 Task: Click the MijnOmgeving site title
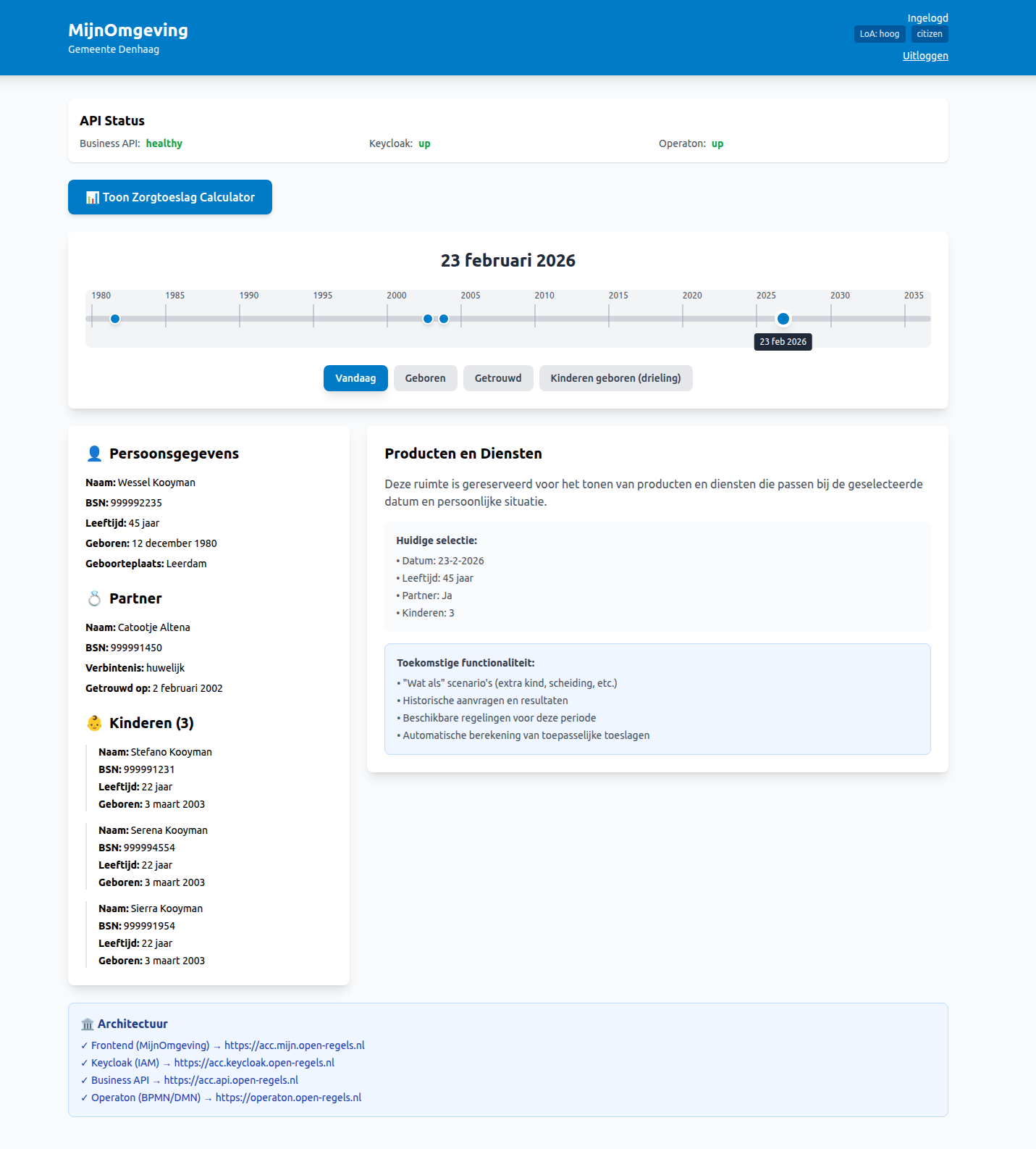[128, 30]
